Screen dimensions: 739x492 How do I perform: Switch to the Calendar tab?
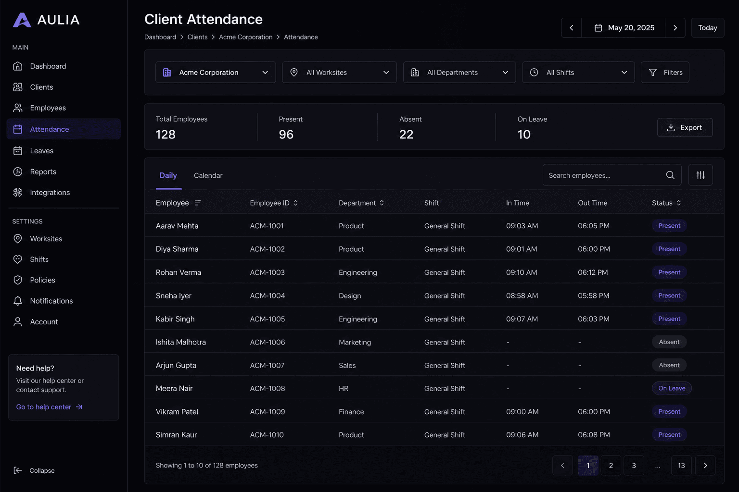pyautogui.click(x=208, y=175)
